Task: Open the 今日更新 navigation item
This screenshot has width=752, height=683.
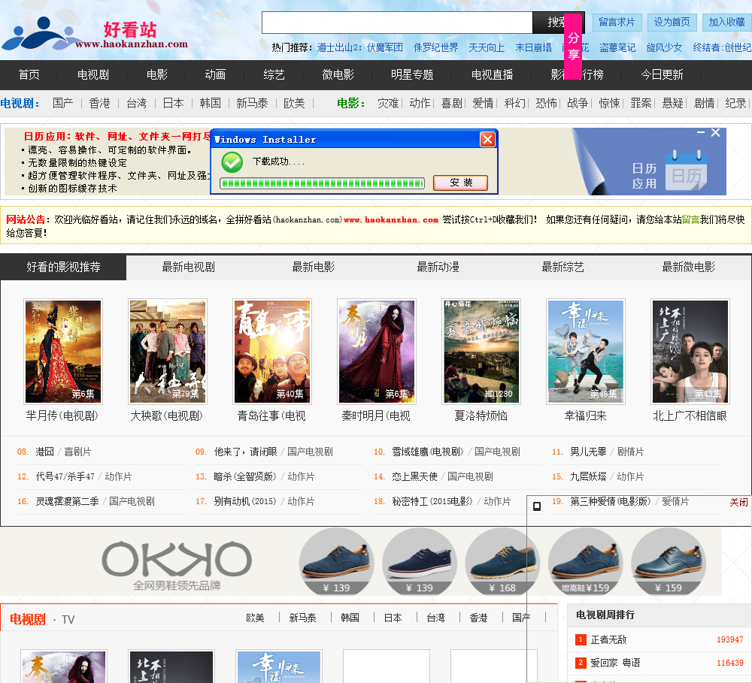Action: click(x=662, y=75)
